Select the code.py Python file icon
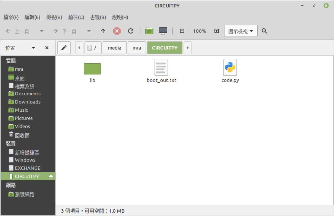The image size is (334, 216). pos(230,67)
